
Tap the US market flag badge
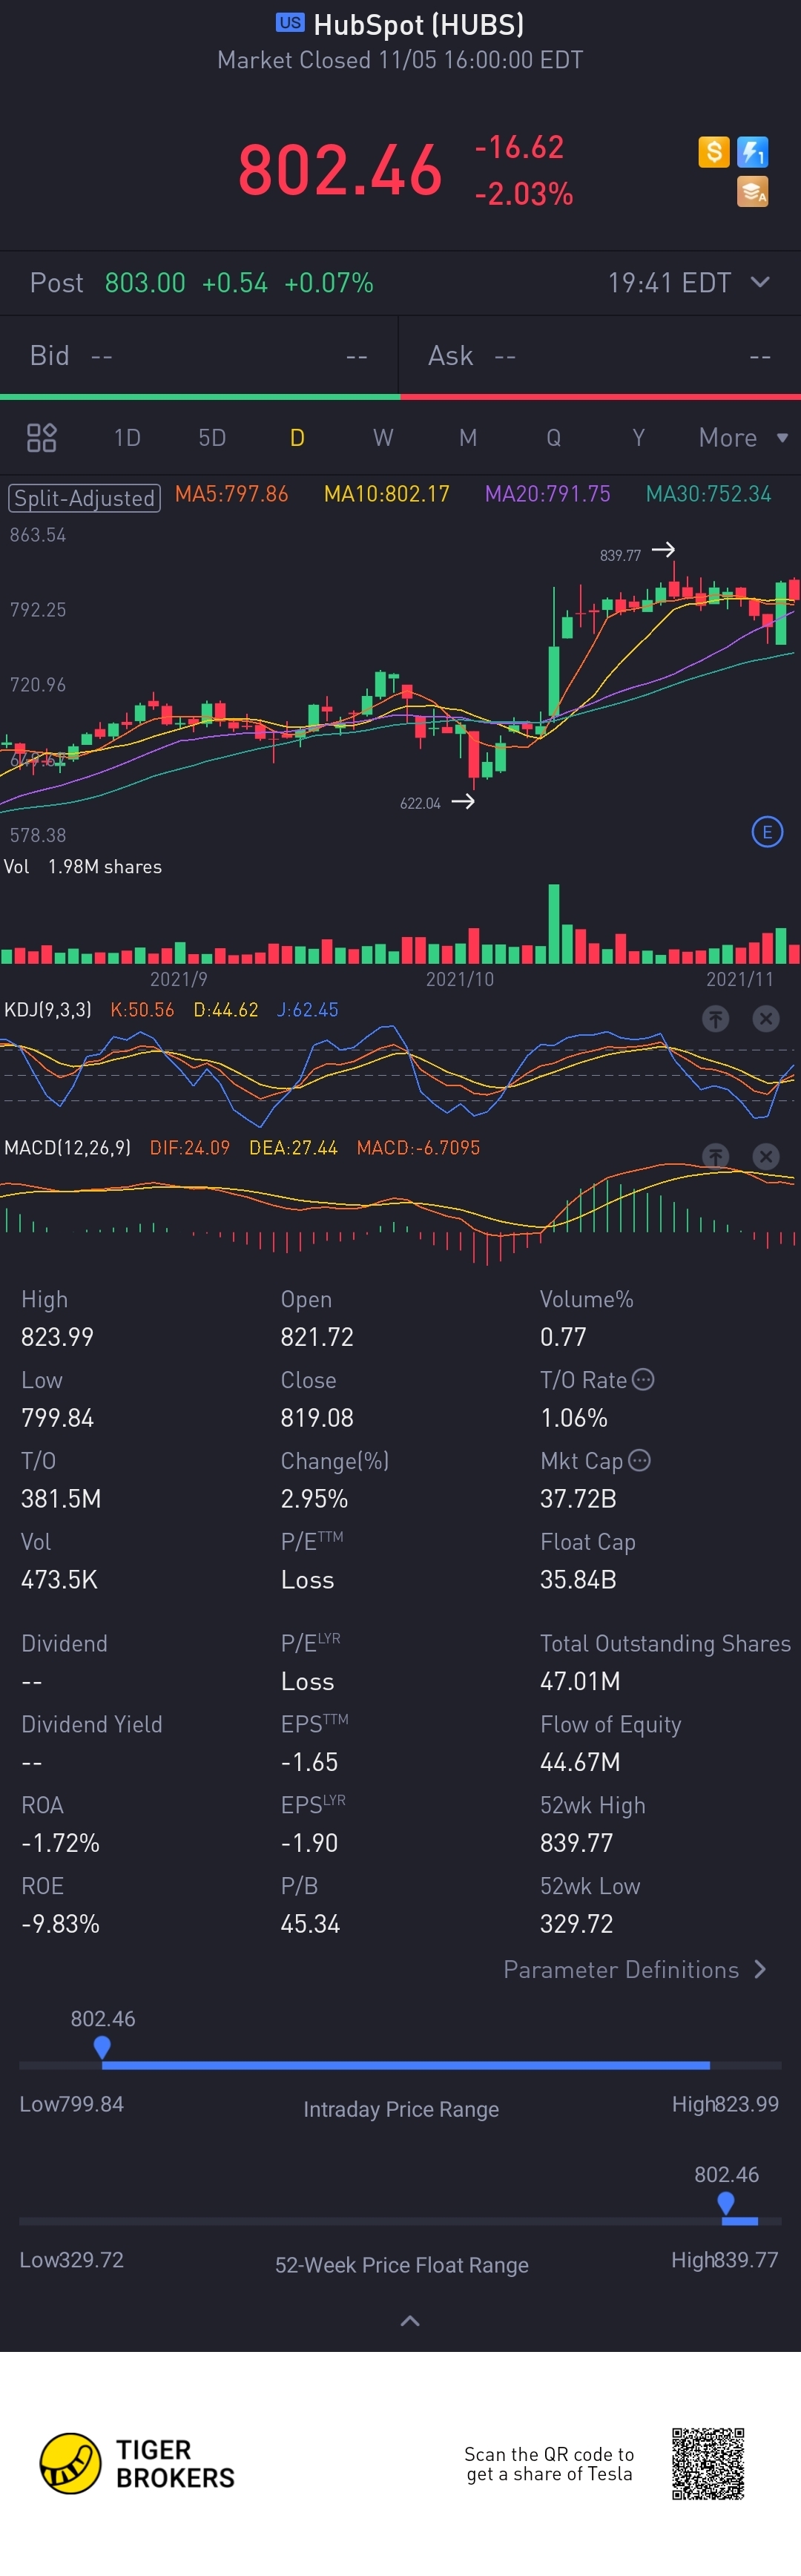(290, 23)
